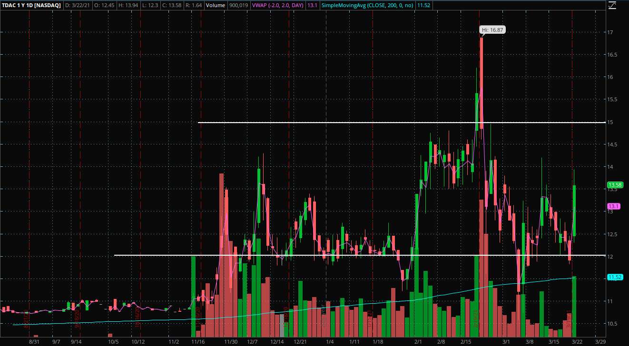Click the TDAC 1 Y 1D symbol label
Viewport: 629px width, 346px height.
31,5
